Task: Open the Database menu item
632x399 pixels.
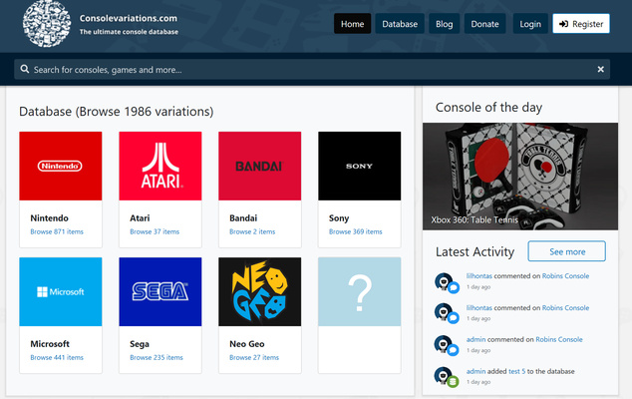Action: point(400,24)
